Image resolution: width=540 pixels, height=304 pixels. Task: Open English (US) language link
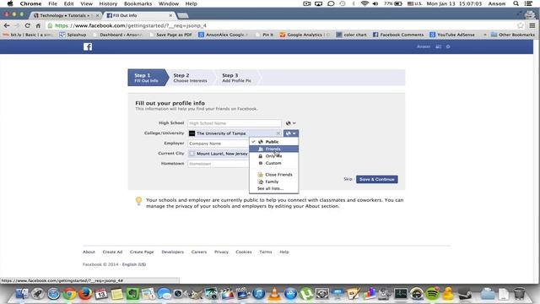click(134, 264)
